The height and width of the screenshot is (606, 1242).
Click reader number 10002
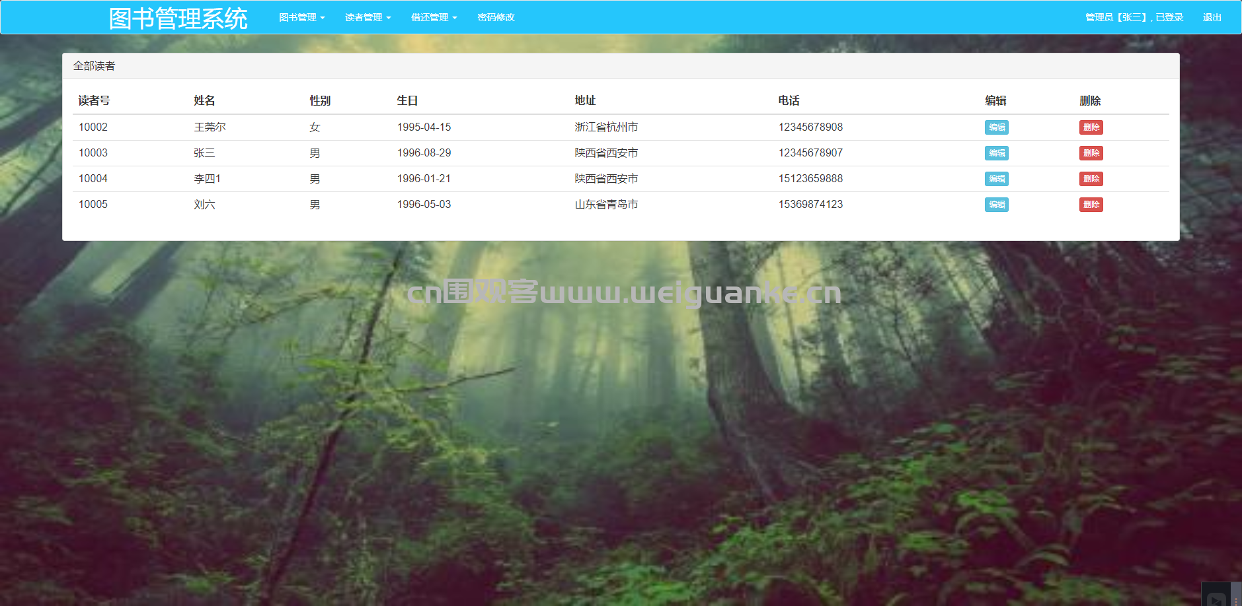[x=93, y=127]
